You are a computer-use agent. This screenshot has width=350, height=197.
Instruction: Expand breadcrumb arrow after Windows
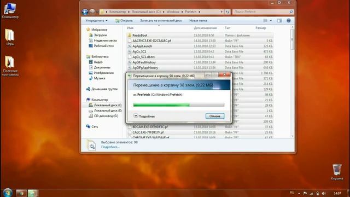point(182,12)
